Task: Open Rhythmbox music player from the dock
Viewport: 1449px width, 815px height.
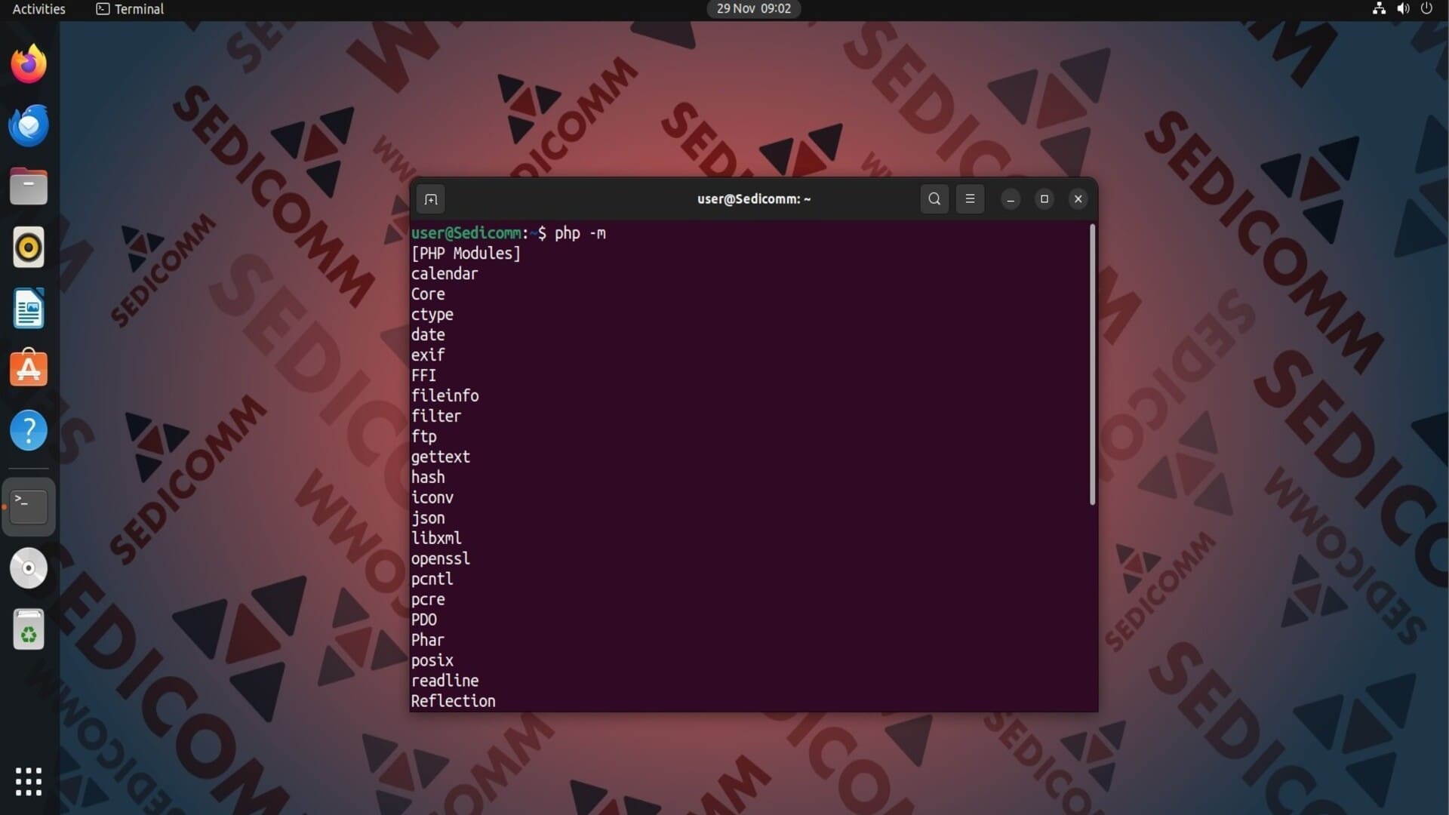Action: (x=29, y=248)
